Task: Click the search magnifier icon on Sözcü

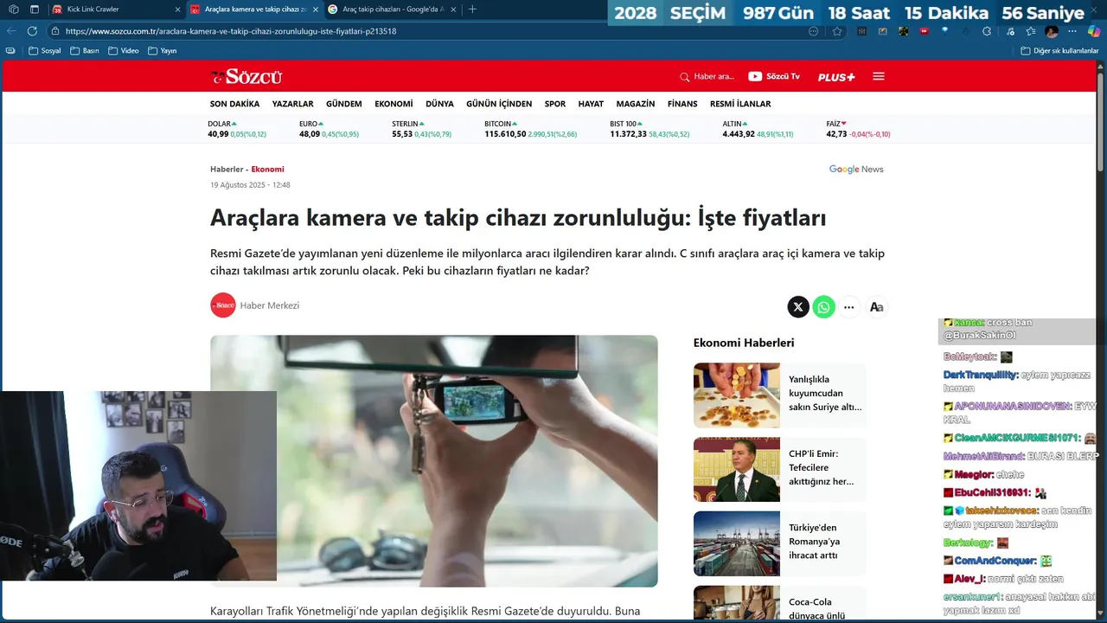Action: click(x=685, y=77)
